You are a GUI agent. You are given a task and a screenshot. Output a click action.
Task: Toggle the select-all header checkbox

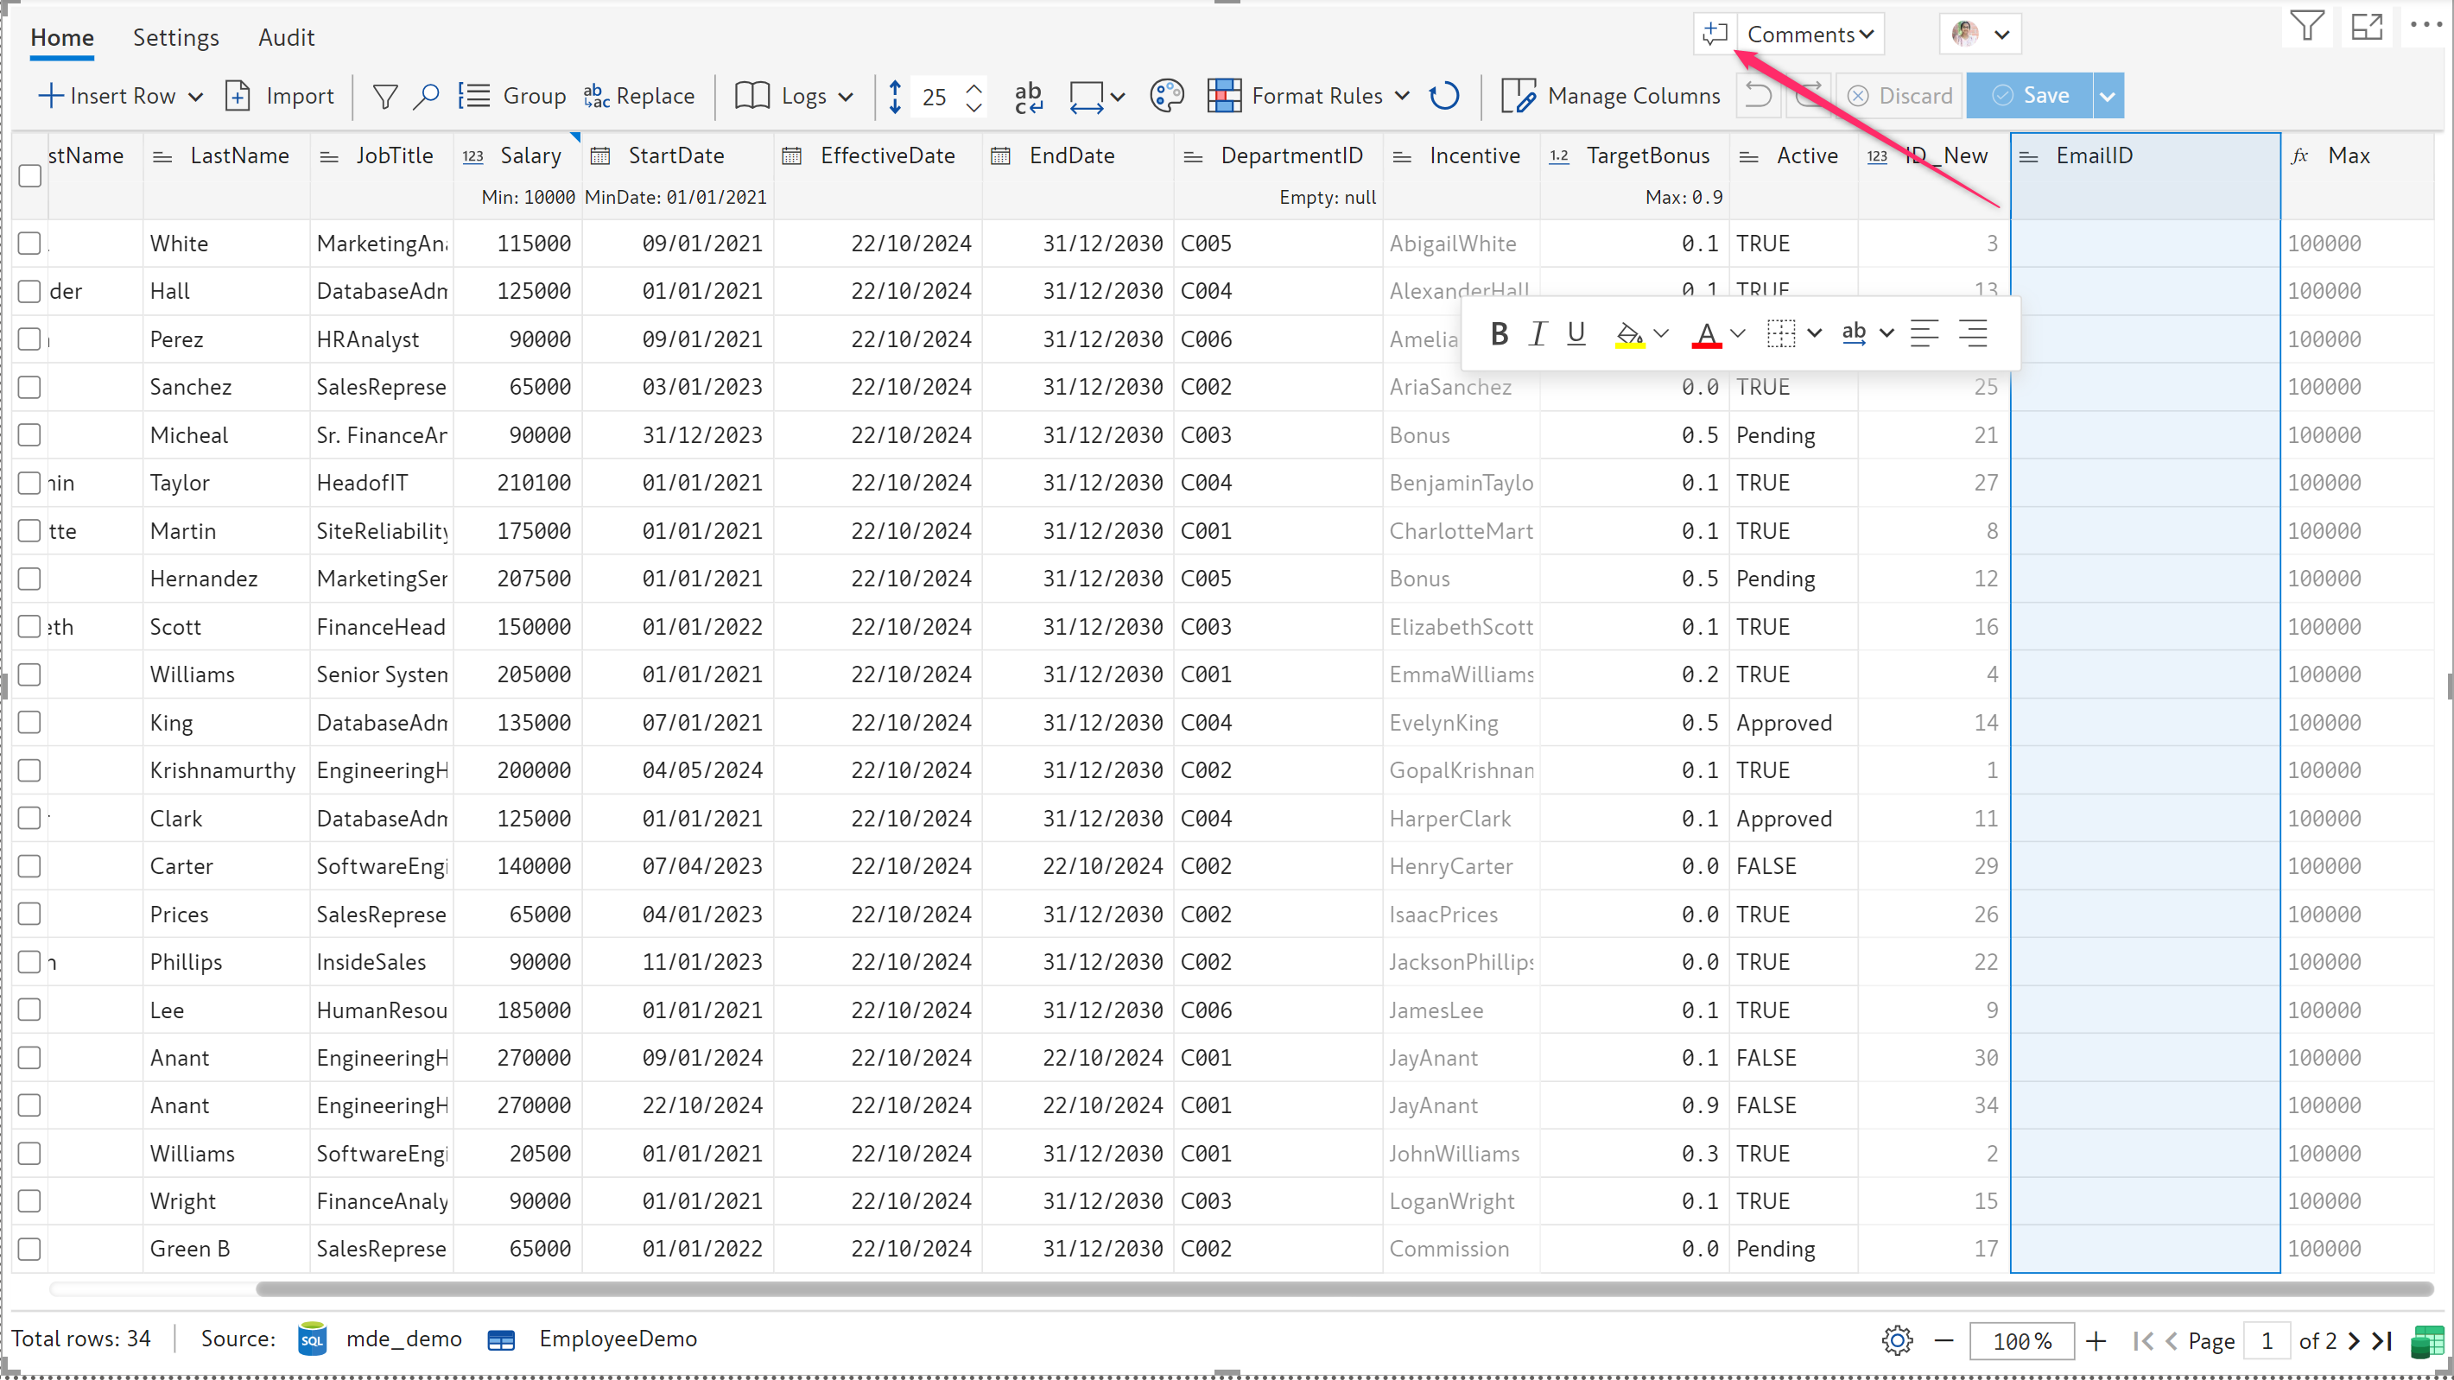(29, 175)
